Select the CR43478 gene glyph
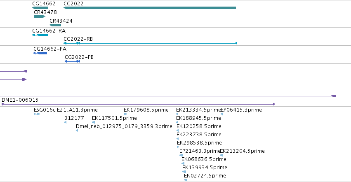The height and width of the screenshot is (182, 351). (x=40, y=16)
